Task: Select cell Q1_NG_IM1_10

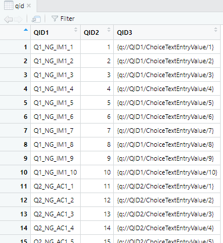Action: point(55,172)
